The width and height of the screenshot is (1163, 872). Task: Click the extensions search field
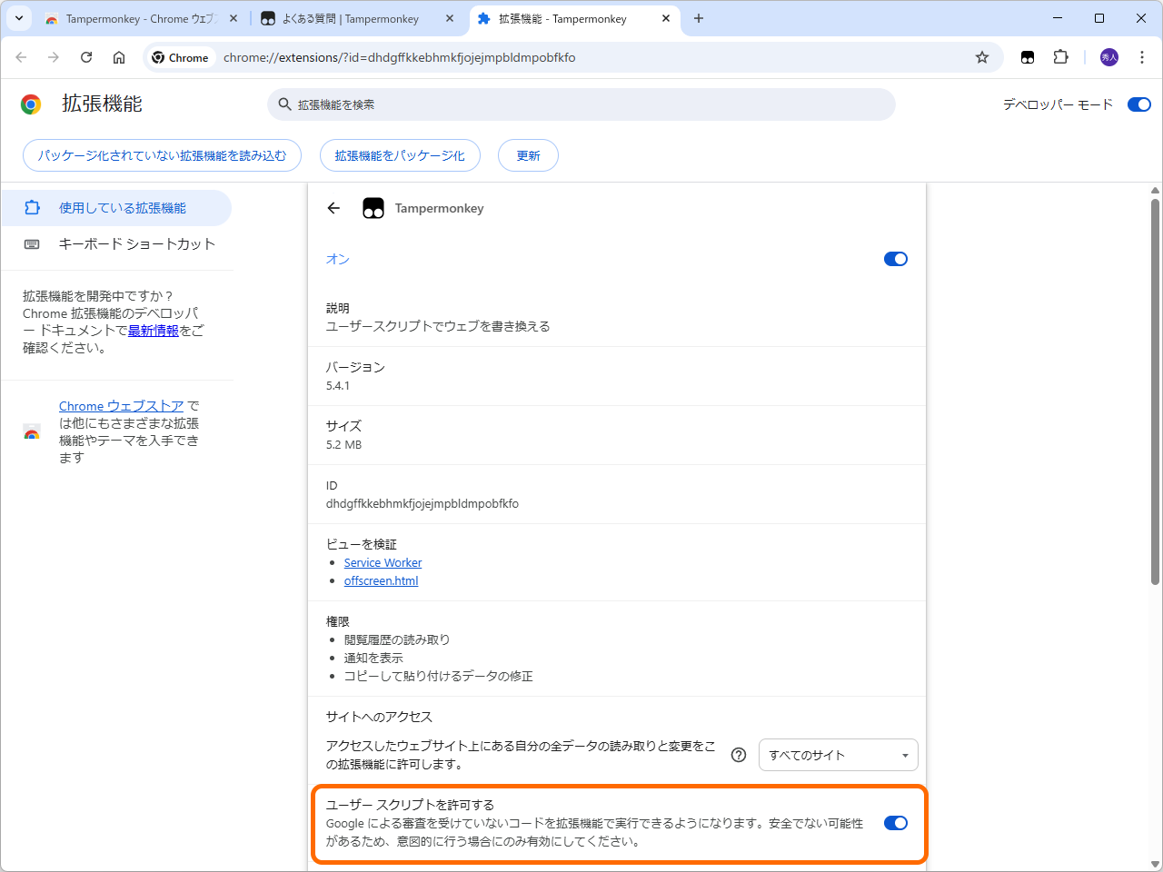(581, 104)
